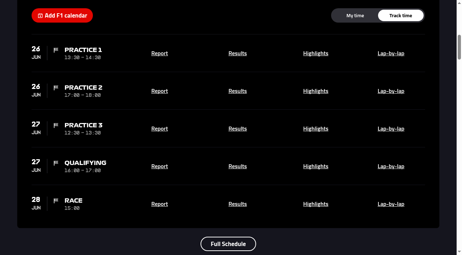Switch the schedule to My time
This screenshot has width=462, height=255.
[x=355, y=15]
